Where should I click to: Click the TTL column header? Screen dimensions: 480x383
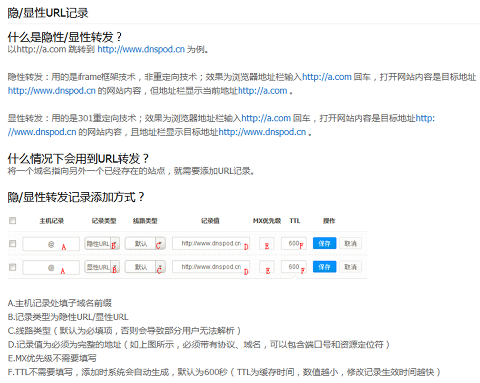[295, 221]
